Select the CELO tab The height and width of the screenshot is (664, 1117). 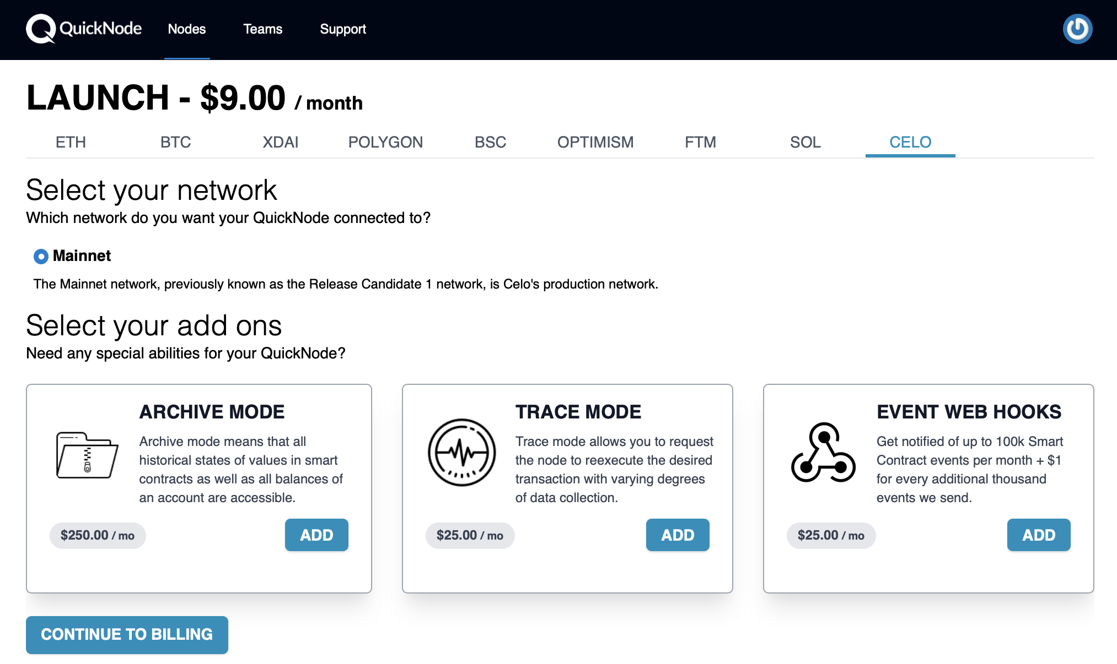[910, 142]
